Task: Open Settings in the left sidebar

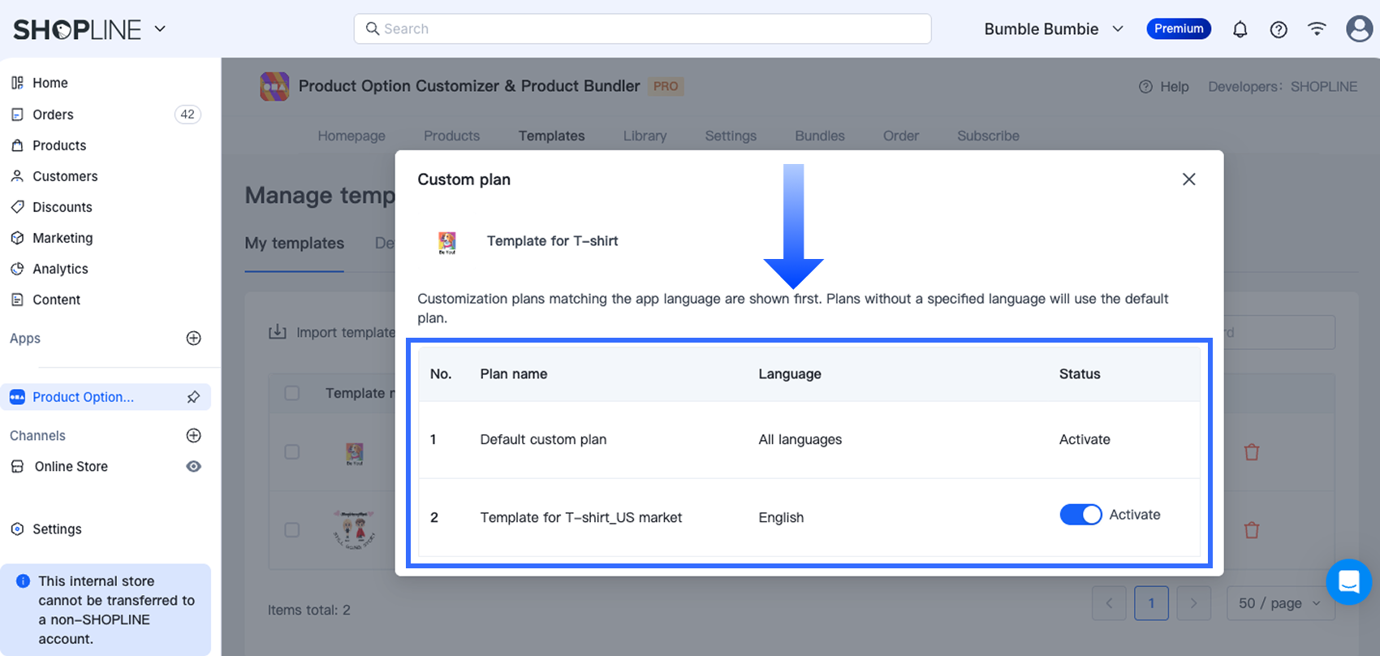Action: point(57,529)
